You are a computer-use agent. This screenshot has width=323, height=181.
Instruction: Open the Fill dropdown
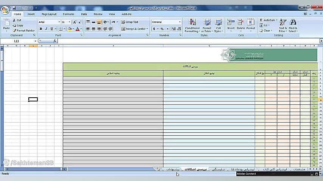click(264, 25)
